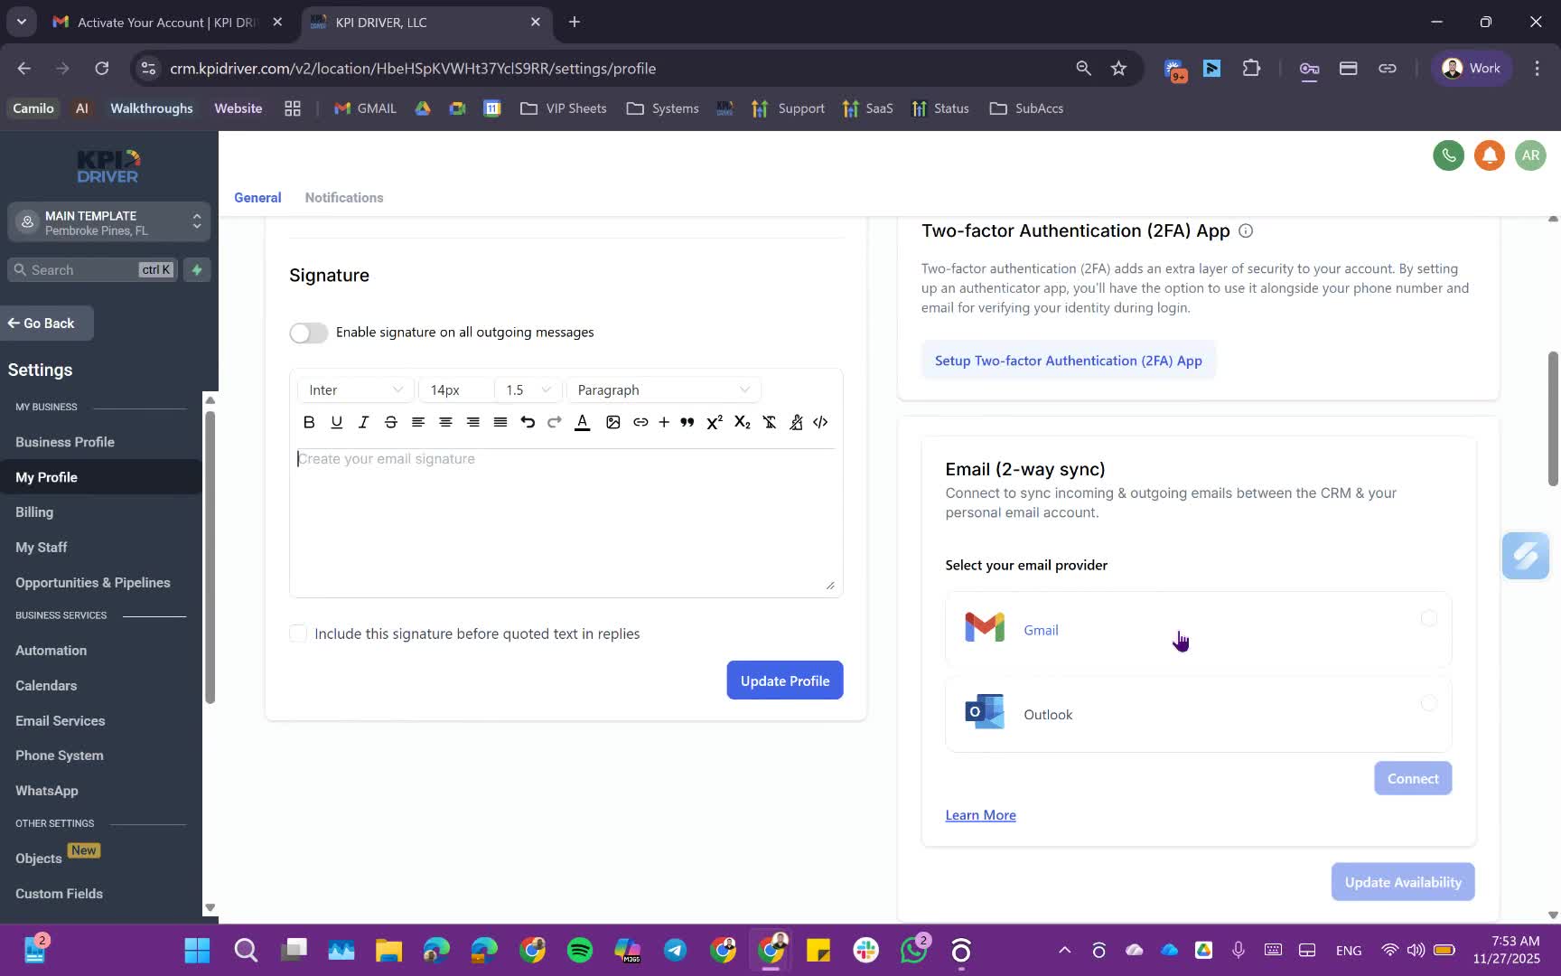
Task: Open Calendars settings
Action: click(x=46, y=685)
